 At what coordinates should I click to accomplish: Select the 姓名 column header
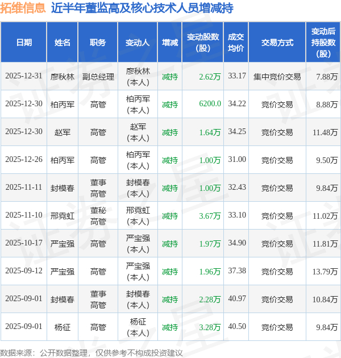[x=63, y=43]
